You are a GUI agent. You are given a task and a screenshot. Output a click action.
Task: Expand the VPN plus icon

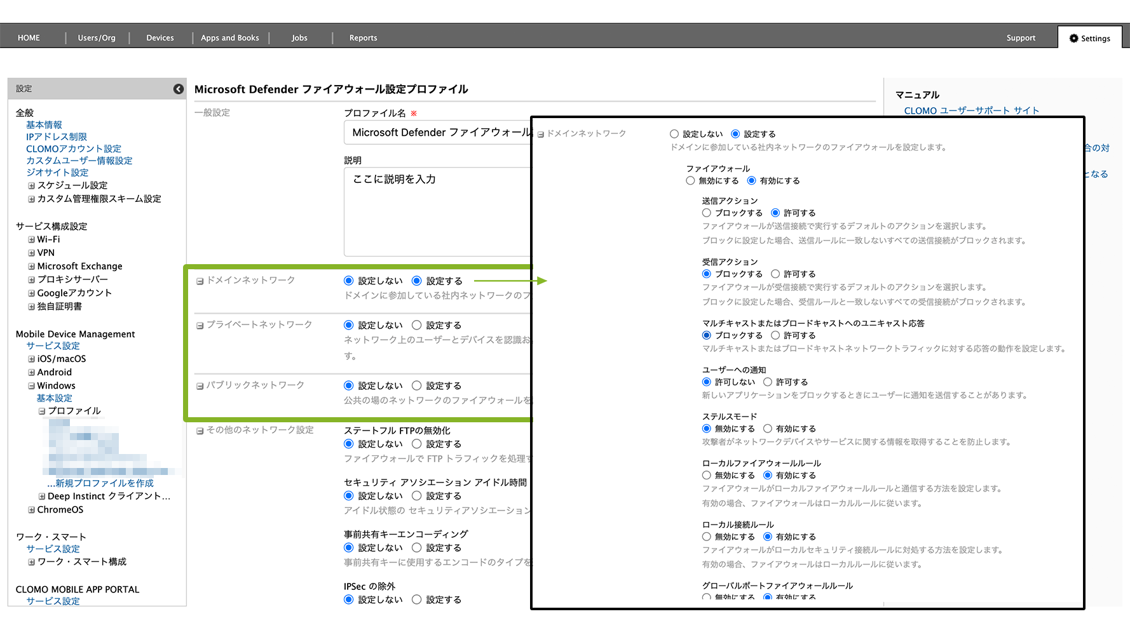click(x=31, y=253)
